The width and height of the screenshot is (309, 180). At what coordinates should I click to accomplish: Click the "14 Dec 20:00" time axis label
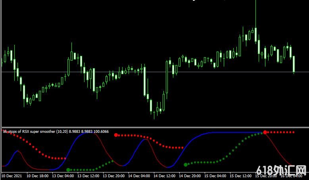point(190,176)
